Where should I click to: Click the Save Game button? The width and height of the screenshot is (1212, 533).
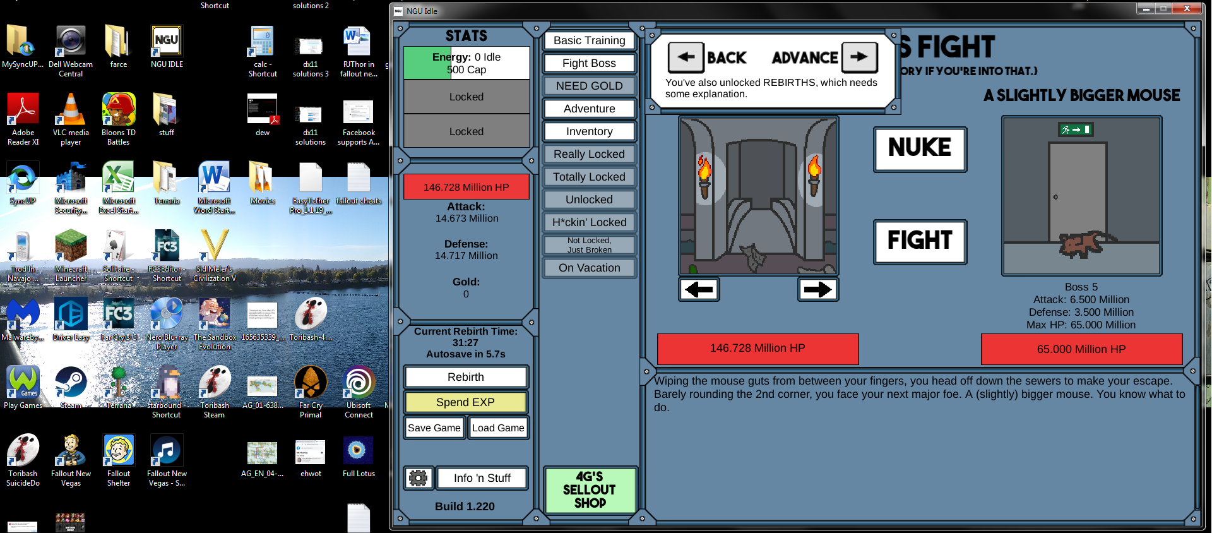coord(434,428)
